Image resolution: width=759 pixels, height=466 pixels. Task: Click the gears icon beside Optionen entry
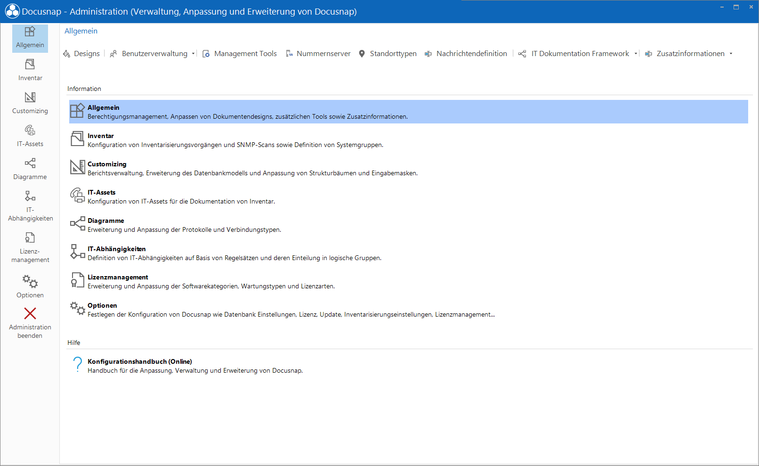pyautogui.click(x=78, y=308)
